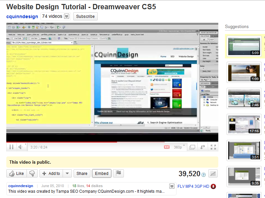Expand the video description with the chevron
Image resolution: width=265 pixels, height=198 pixels.
coord(172,186)
